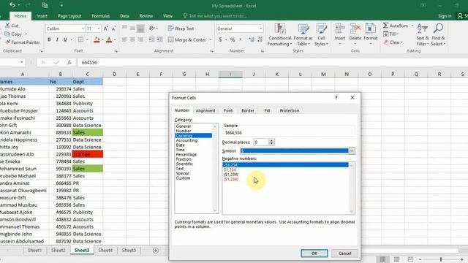Open the Insert ribbon tab
The height and width of the screenshot is (263, 468).
coord(42,16)
